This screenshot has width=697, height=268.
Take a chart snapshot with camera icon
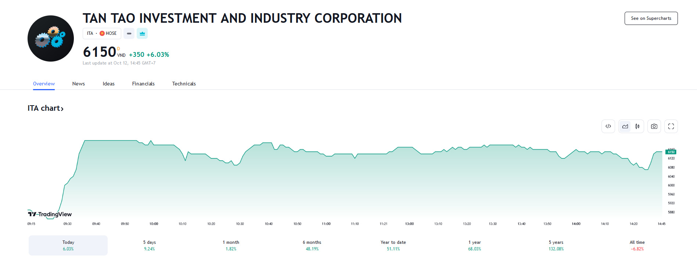point(654,126)
